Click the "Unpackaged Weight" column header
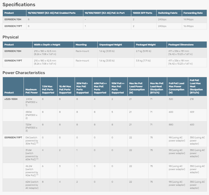The width and height of the screenshot is (209, 195). 116,45
